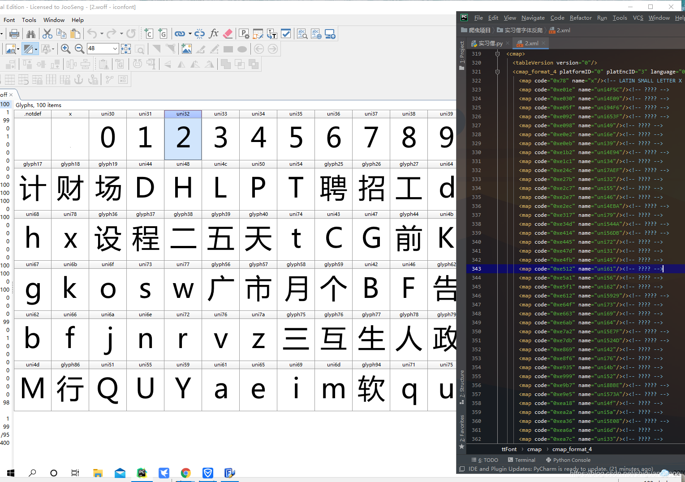Click the taskbar search magnifier
Image resolution: width=685 pixels, height=482 pixels.
point(32,473)
